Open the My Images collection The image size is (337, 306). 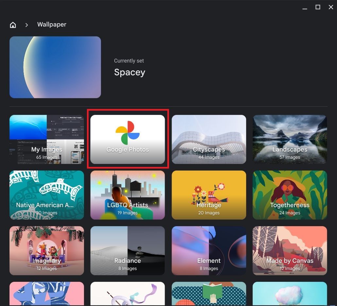click(47, 139)
